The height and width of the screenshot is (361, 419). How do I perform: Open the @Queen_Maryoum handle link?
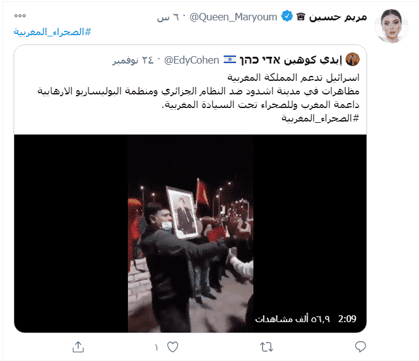(x=233, y=17)
